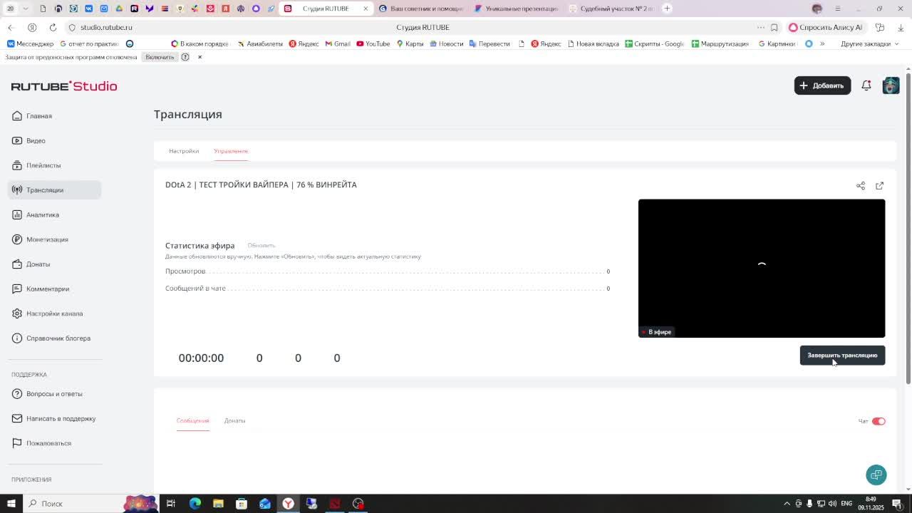Open the Плейлисты section icon
The image size is (912, 513).
tap(17, 165)
